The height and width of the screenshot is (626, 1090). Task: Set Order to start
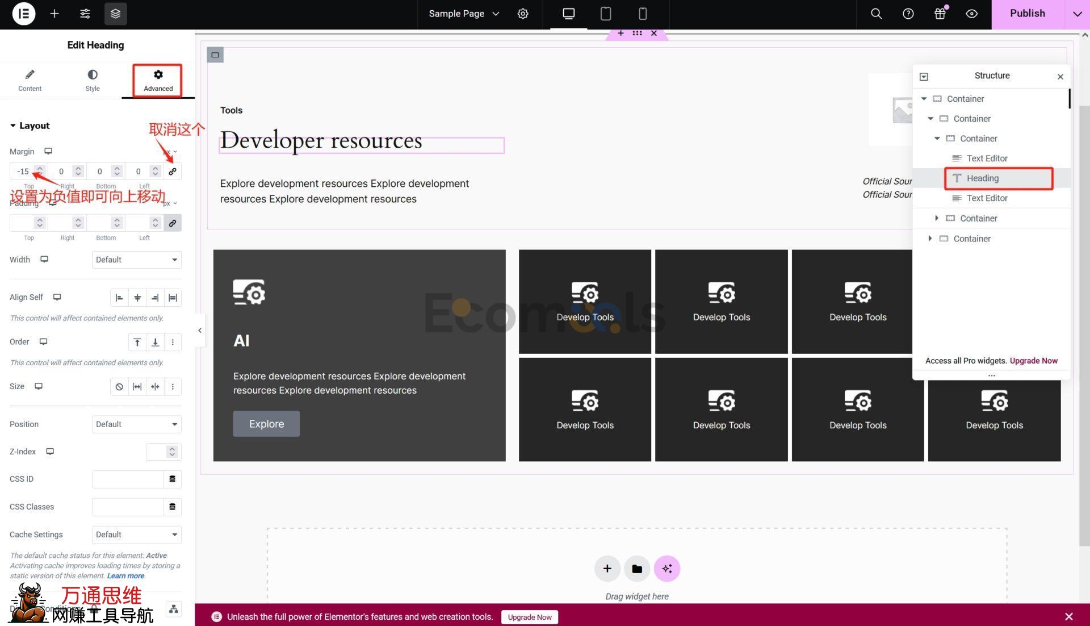tap(137, 342)
